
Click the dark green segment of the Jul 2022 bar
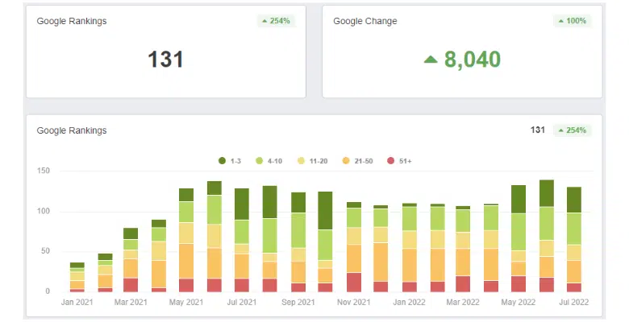(x=574, y=199)
